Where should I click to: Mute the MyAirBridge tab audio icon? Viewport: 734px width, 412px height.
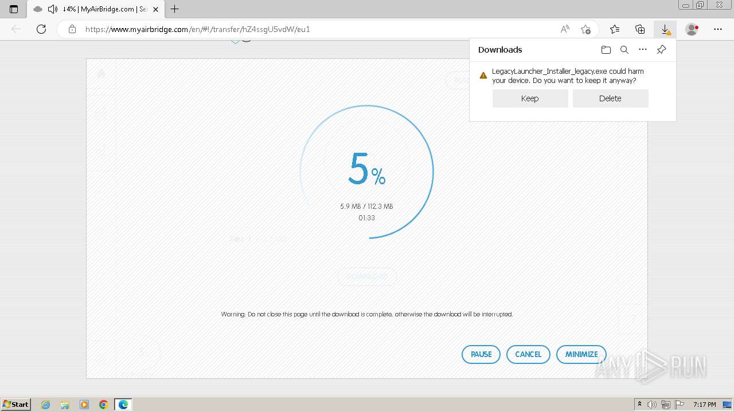click(52, 9)
